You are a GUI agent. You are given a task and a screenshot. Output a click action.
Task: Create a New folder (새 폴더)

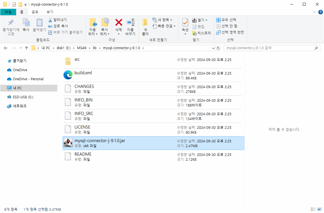tap(145, 27)
